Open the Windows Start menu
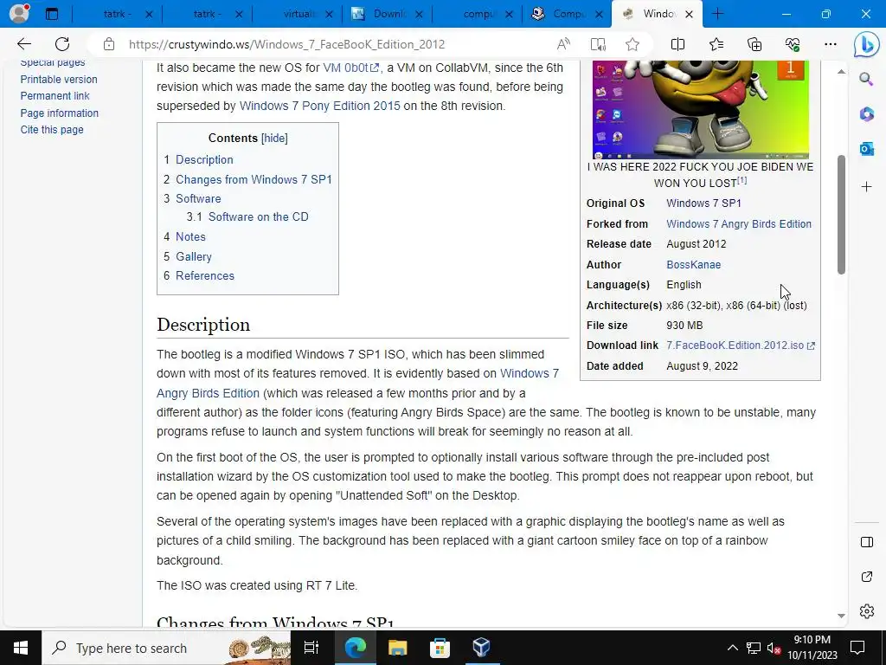Viewport: 886px width, 665px height. [x=21, y=648]
